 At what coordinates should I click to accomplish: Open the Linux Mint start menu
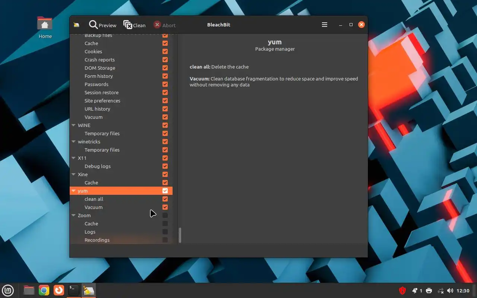click(8, 290)
